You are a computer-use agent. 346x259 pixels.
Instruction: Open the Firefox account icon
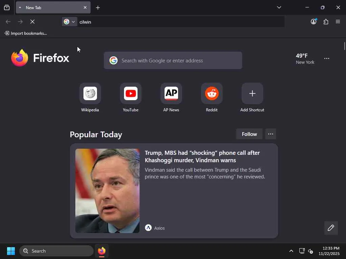click(x=314, y=21)
